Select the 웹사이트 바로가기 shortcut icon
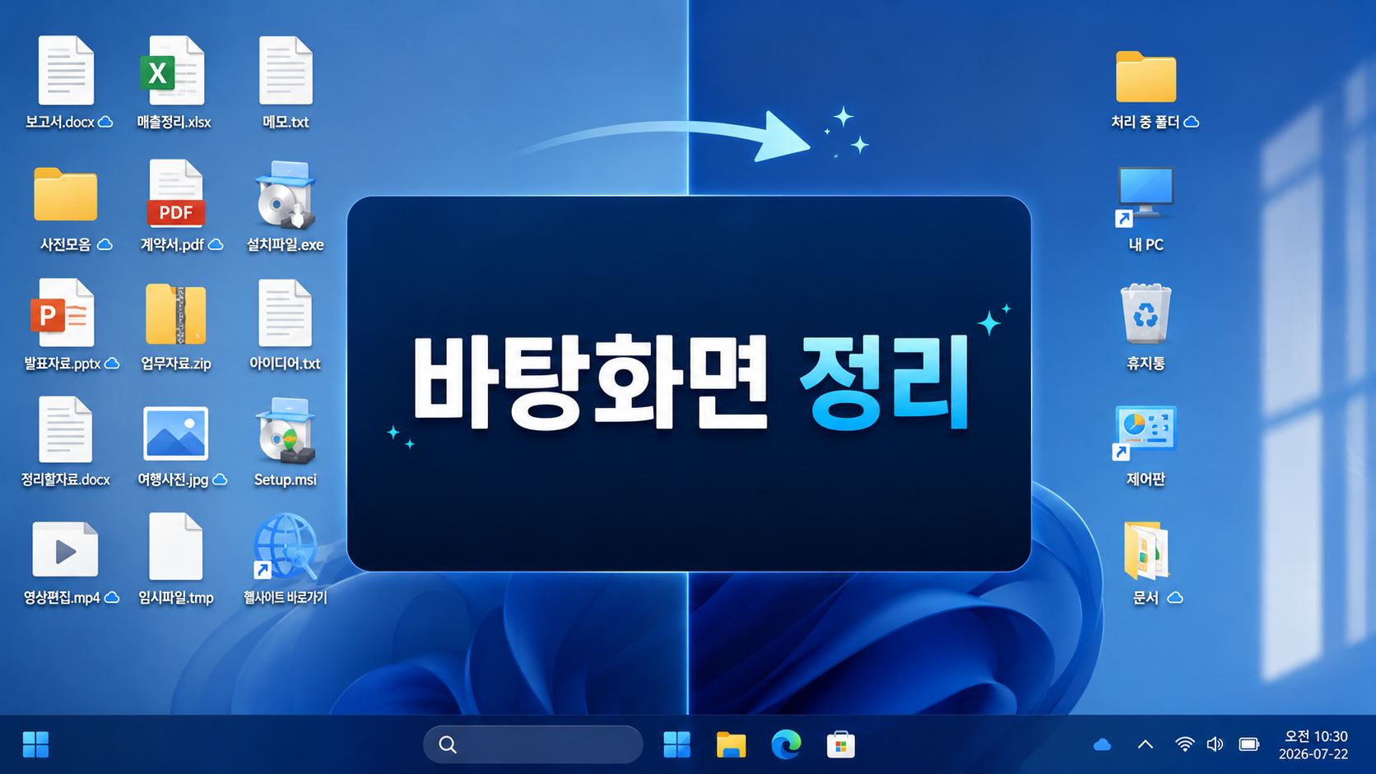 (285, 547)
